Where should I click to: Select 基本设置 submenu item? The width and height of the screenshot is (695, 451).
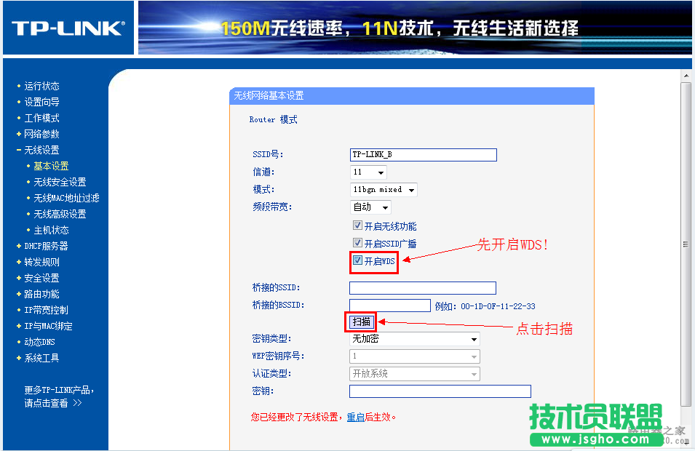(52, 166)
